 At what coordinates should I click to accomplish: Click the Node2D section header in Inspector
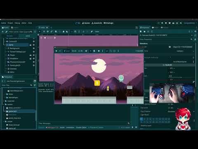167,65
